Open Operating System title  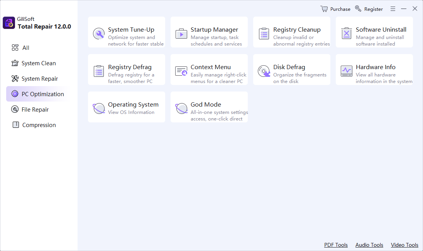pos(133,105)
